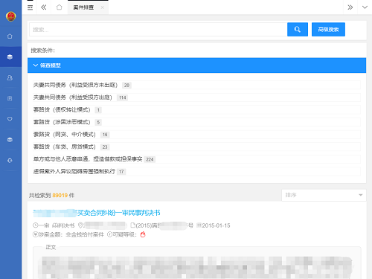Open the stacked layers sidebar icon
This screenshot has height=279, width=372.
[x=10, y=140]
